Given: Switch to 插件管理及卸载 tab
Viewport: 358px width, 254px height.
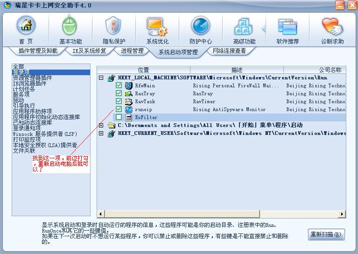Looking at the screenshot, I should 38,51.
